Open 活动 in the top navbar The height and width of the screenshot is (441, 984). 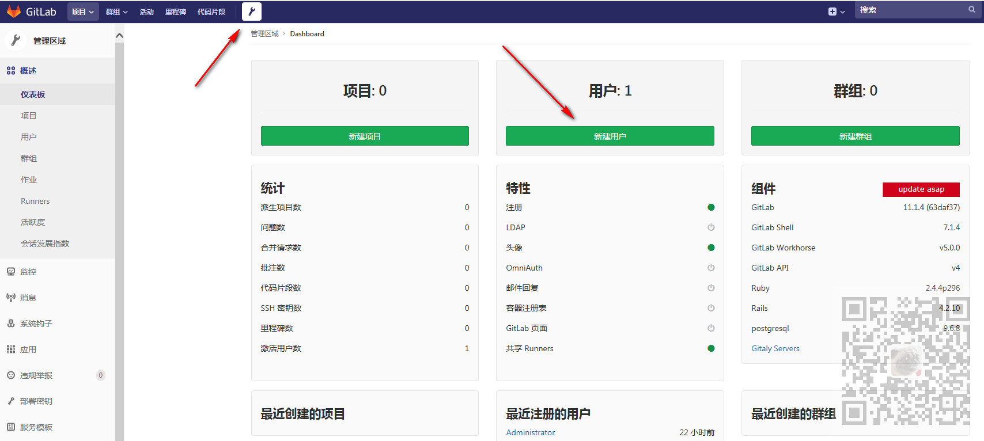pyautogui.click(x=147, y=12)
